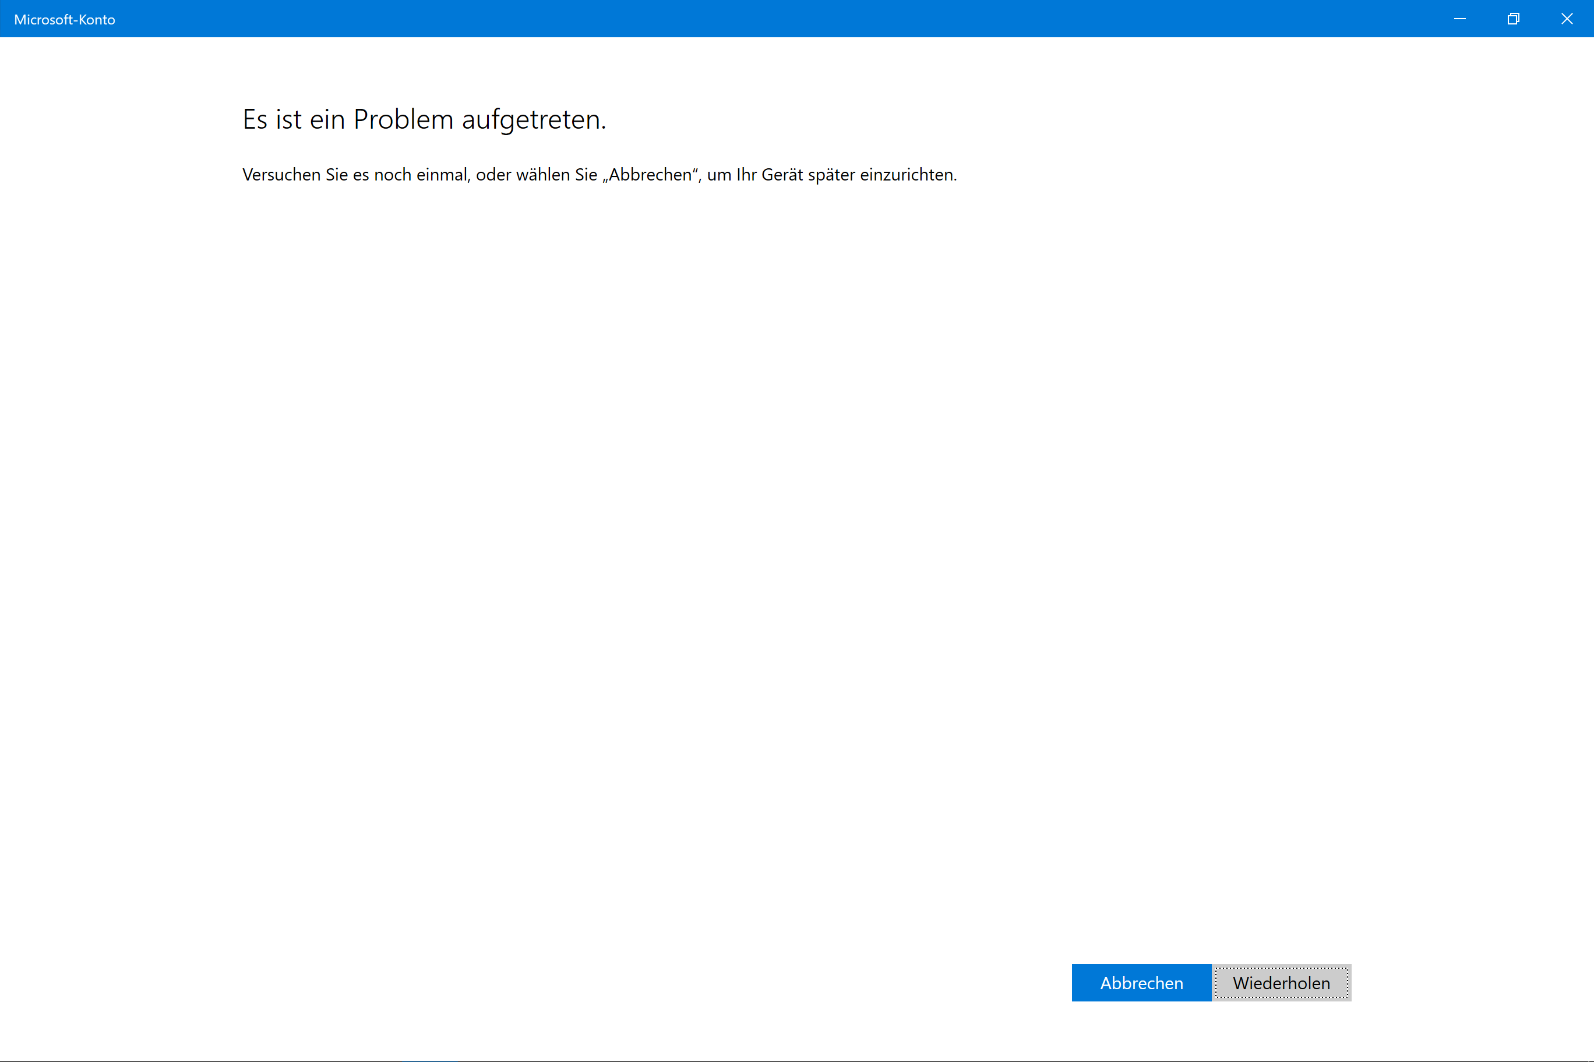Close the Microsoft-Konto dialog with X
Screen dimensions: 1594x1062
click(1567, 19)
